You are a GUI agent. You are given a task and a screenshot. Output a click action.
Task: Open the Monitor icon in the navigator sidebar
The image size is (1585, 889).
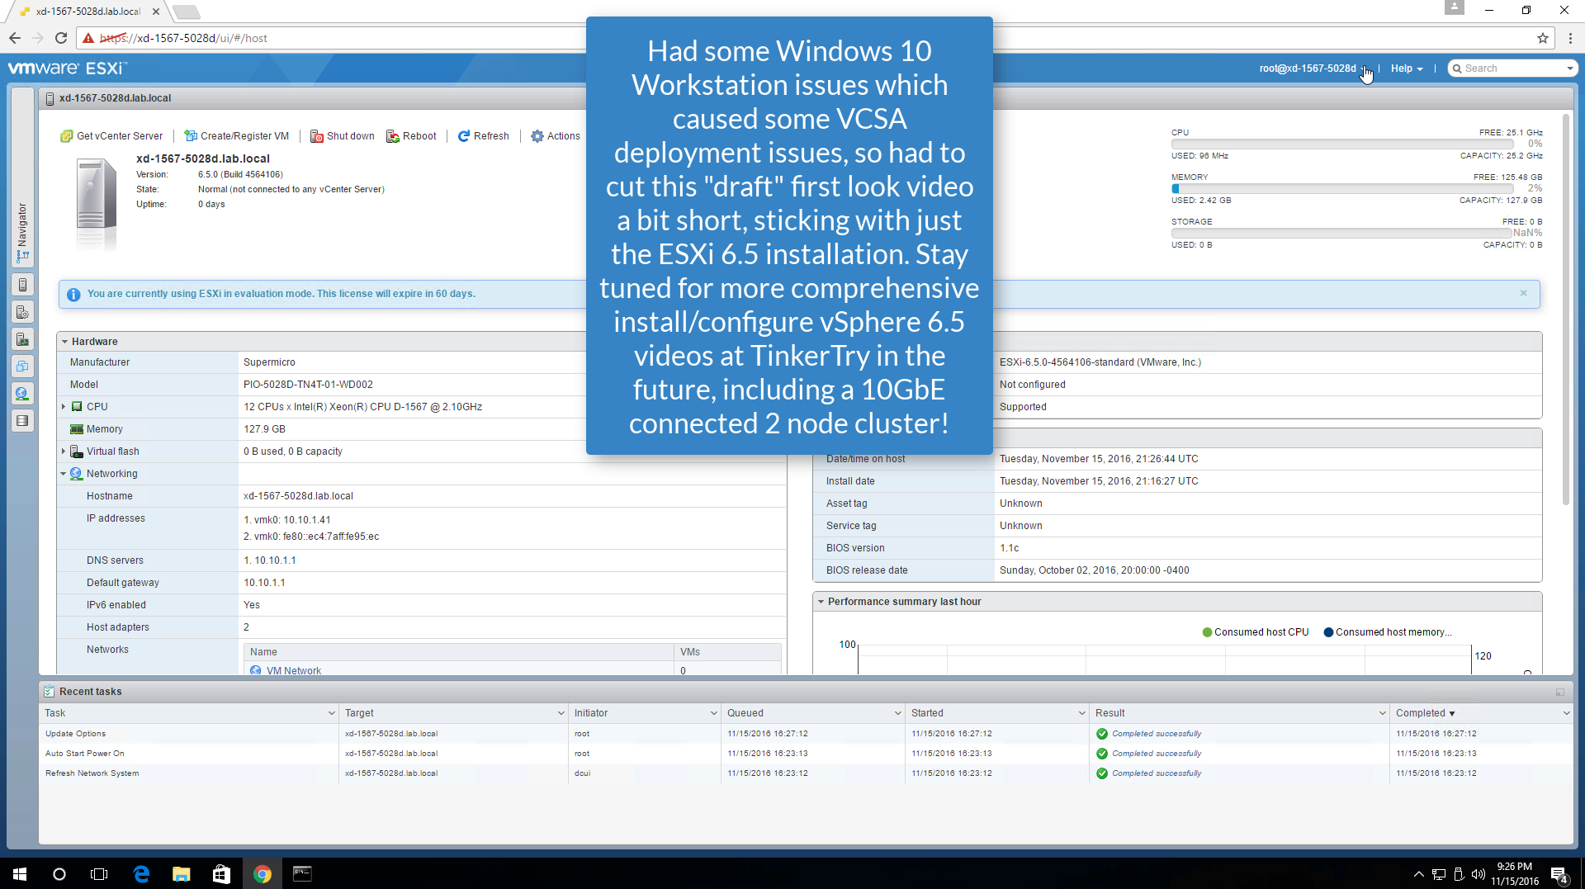click(22, 339)
